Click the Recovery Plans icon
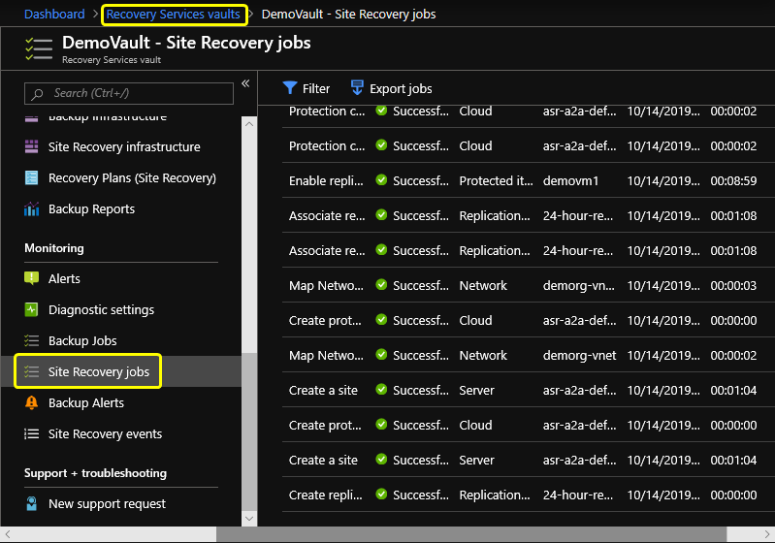Image resolution: width=775 pixels, height=543 pixels. tap(31, 177)
